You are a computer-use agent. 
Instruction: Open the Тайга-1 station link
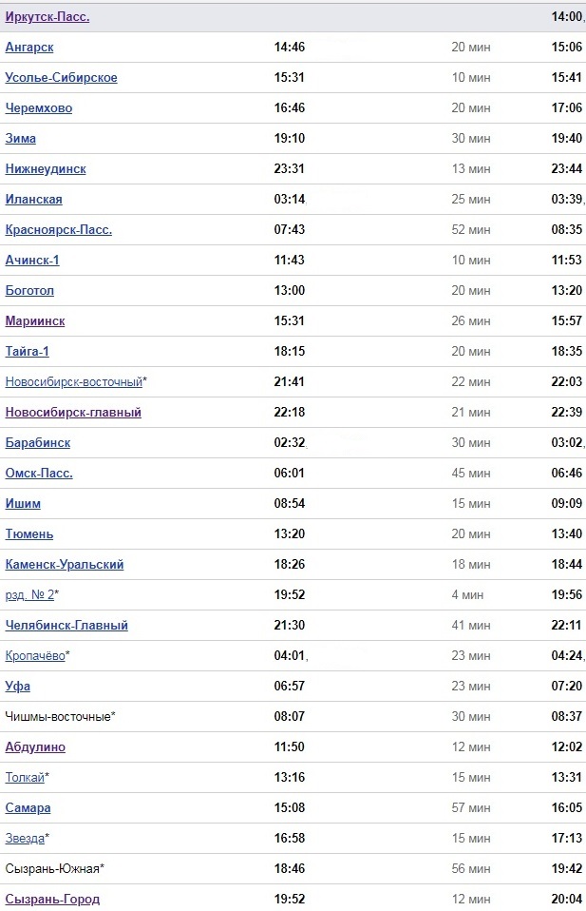(28, 352)
